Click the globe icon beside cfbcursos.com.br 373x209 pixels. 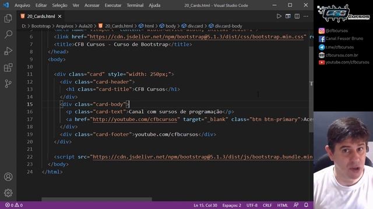[322, 55]
